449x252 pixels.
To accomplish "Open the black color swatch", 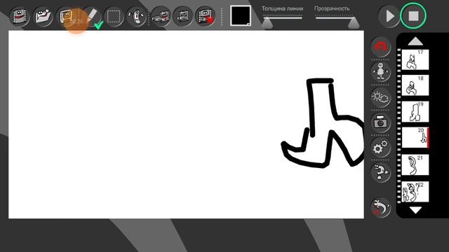I will tap(241, 15).
